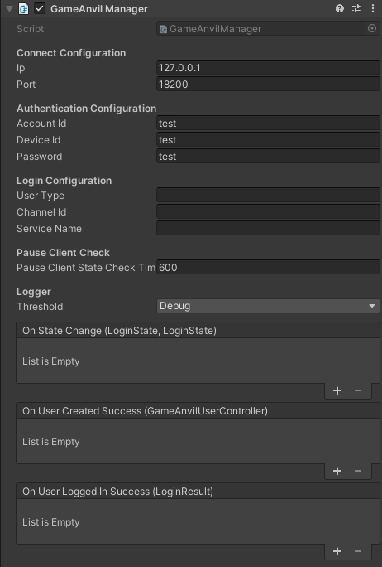
Task: Click the Pause Client State Check Time field
Action: coord(268,268)
